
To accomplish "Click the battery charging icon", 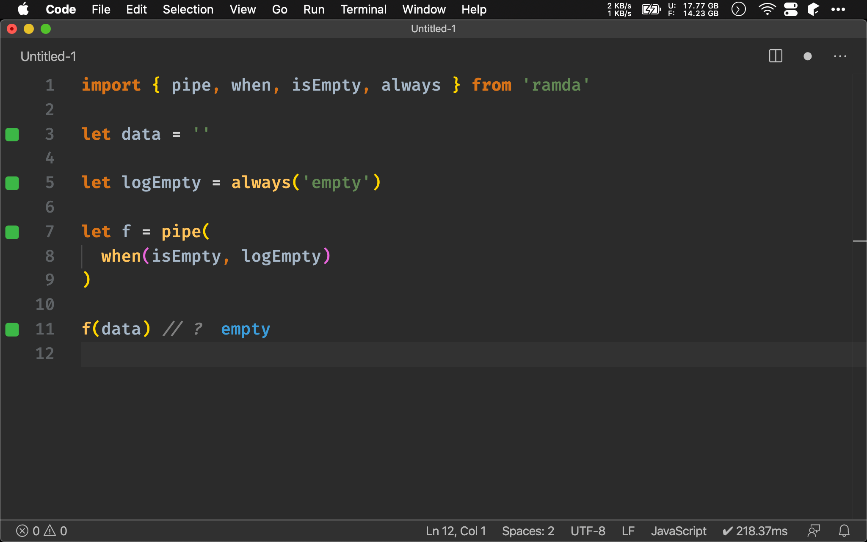I will pos(651,9).
